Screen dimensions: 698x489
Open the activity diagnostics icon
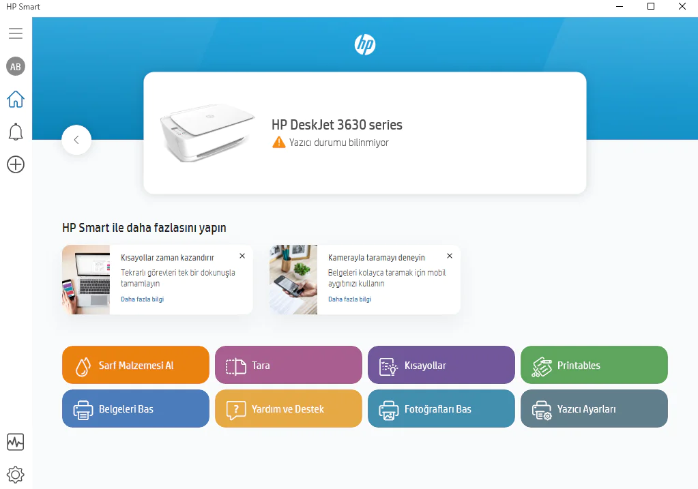pos(16,442)
